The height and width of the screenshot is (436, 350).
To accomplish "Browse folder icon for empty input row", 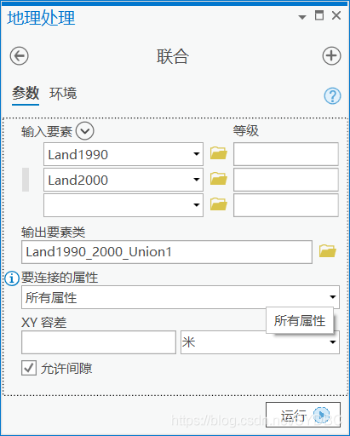I will pos(218,204).
